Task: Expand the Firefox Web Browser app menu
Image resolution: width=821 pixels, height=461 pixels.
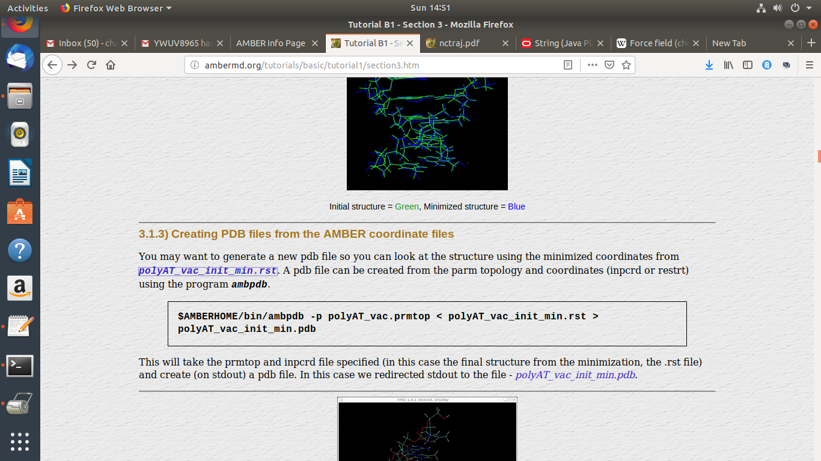Action: pos(116,8)
